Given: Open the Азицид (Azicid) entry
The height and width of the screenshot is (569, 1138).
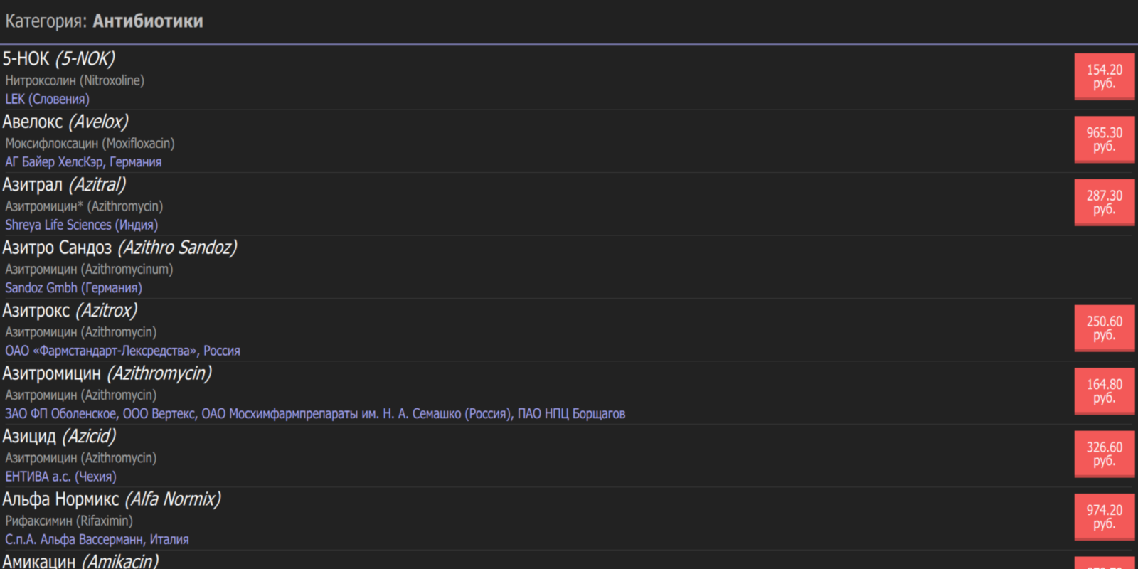Looking at the screenshot, I should 59,436.
